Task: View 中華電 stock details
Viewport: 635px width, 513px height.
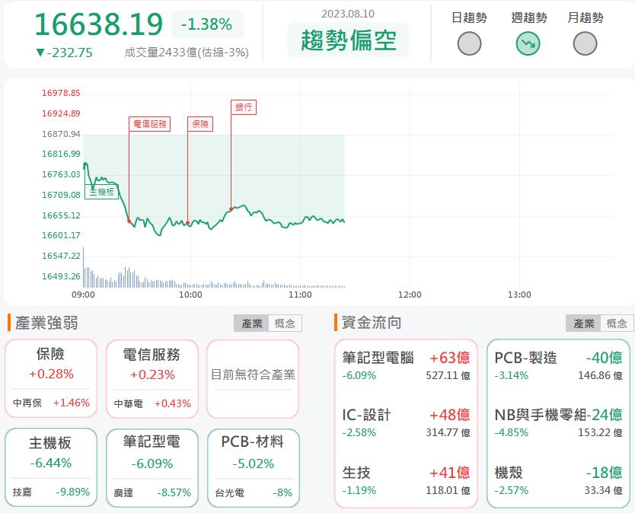Action: tap(128, 404)
